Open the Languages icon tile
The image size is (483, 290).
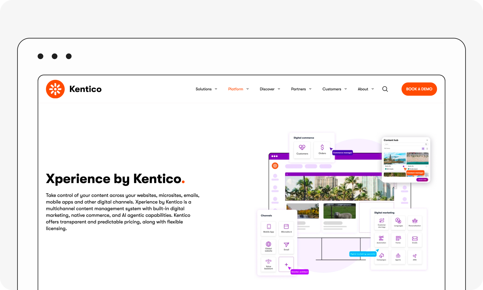398,223
